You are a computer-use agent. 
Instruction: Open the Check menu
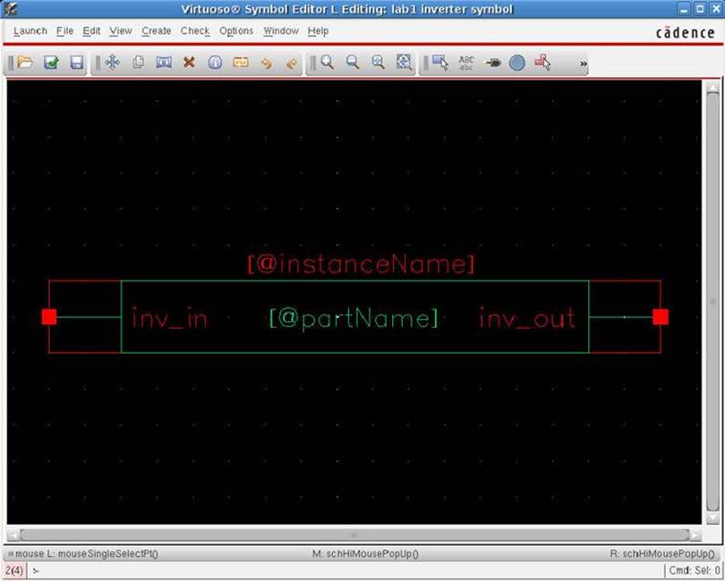tap(195, 30)
